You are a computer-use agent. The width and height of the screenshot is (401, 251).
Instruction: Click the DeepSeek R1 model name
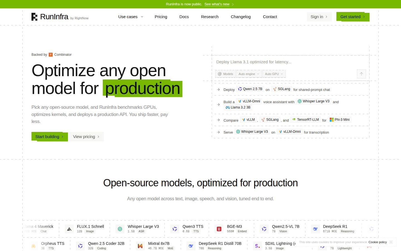[335, 226]
